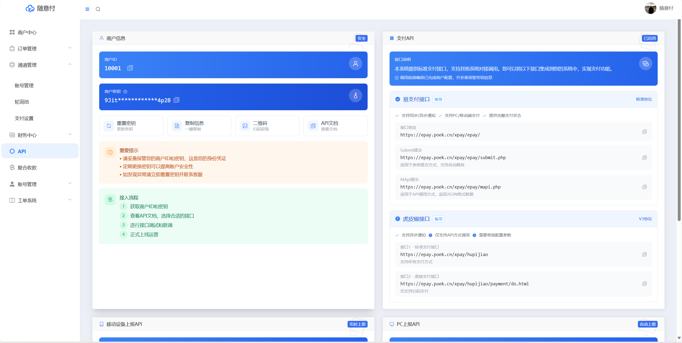Copy the epay interface address URL

pyautogui.click(x=644, y=132)
